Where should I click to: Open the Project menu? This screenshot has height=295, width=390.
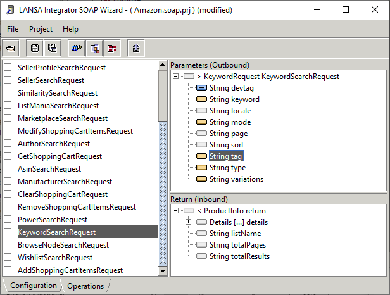(41, 29)
